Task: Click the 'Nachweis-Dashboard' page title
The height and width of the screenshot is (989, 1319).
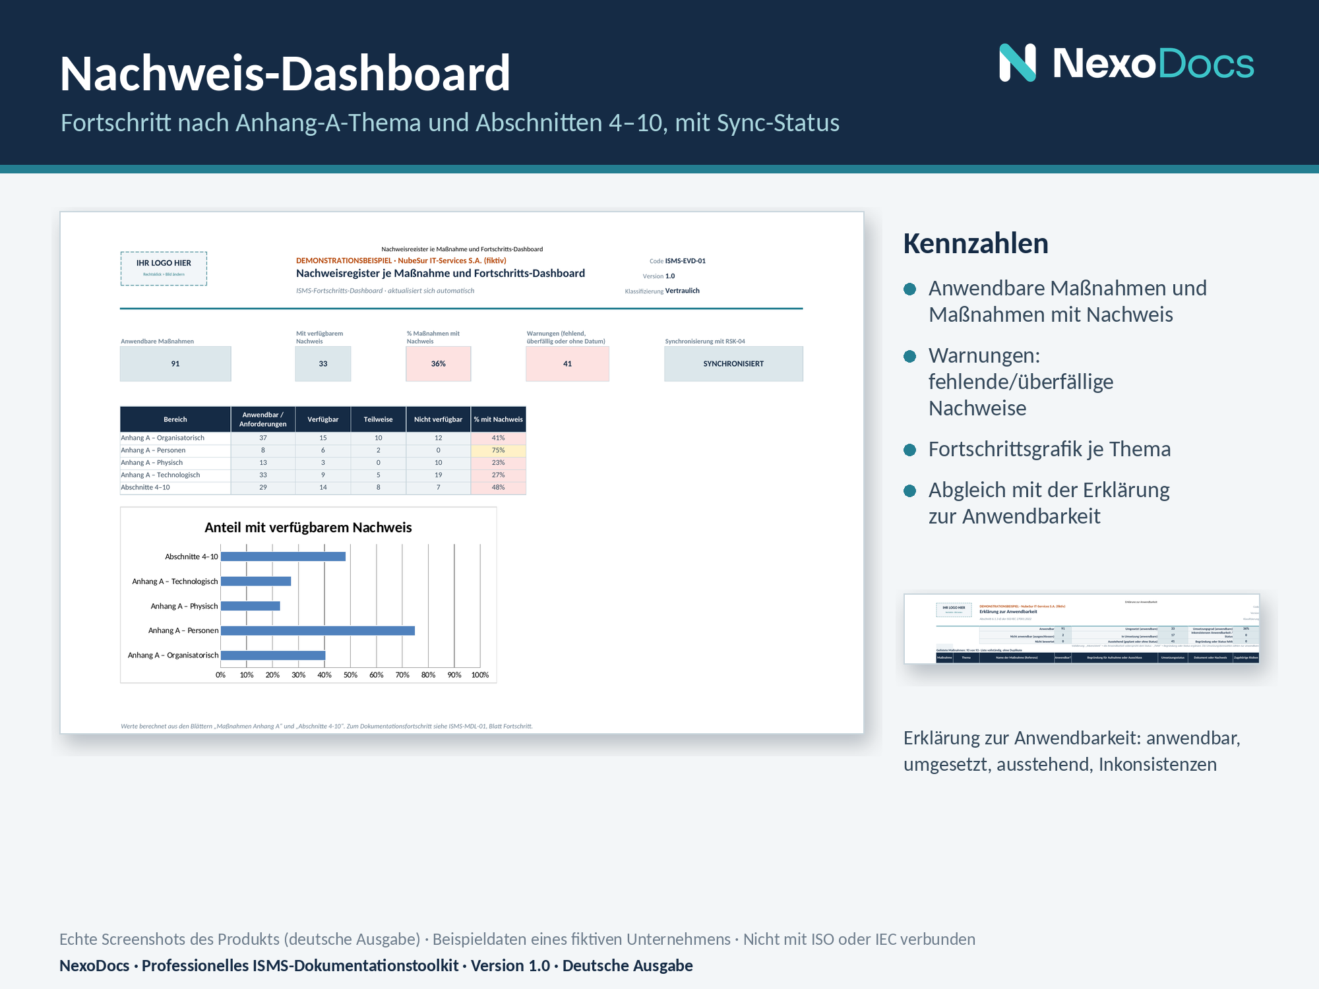Action: [285, 73]
